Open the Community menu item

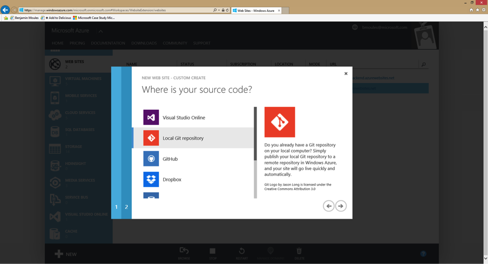[x=175, y=43]
